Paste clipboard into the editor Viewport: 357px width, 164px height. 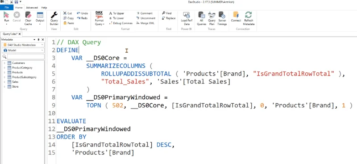tap(68, 23)
